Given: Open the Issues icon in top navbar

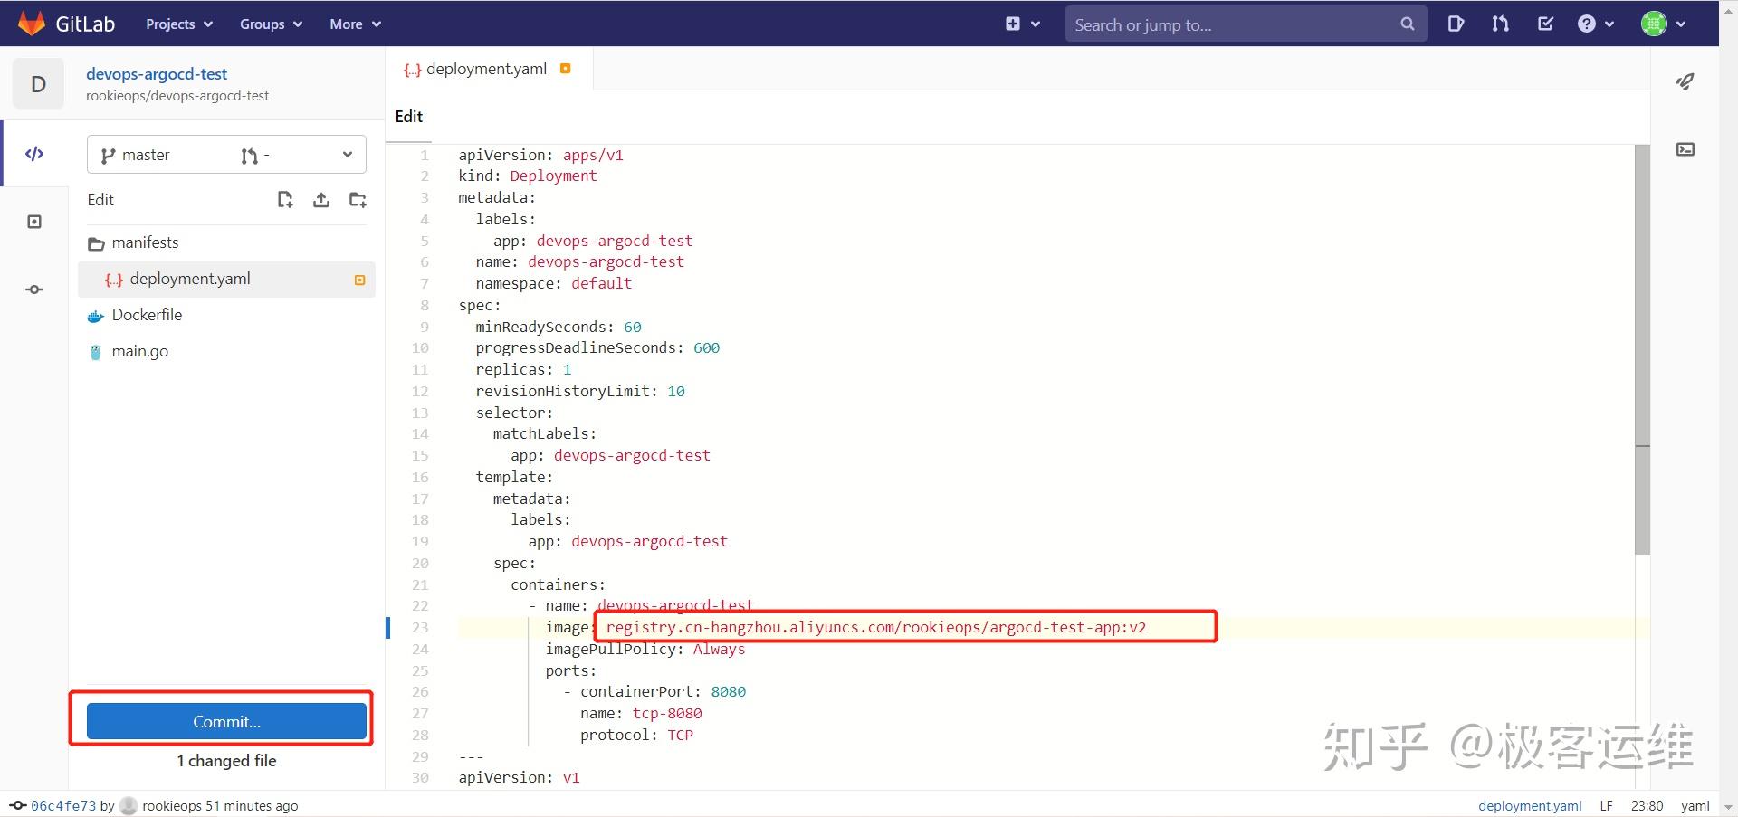Looking at the screenshot, I should tap(1456, 24).
